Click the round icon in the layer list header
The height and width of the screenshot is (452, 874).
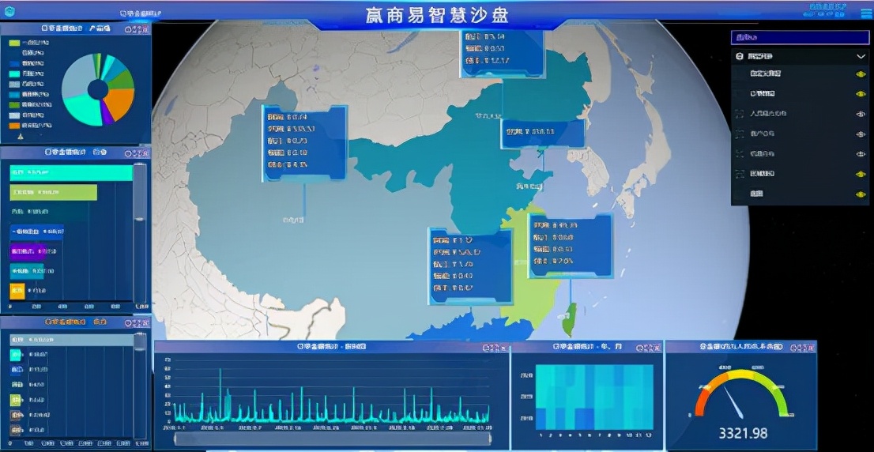click(x=739, y=56)
